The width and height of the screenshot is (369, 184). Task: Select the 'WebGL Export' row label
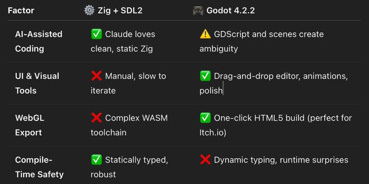point(29,125)
